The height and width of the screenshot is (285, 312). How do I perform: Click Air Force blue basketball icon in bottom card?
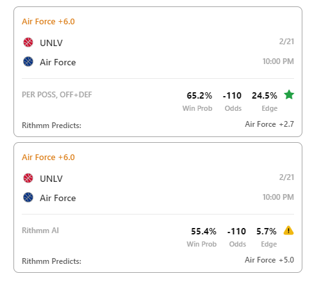click(x=28, y=197)
